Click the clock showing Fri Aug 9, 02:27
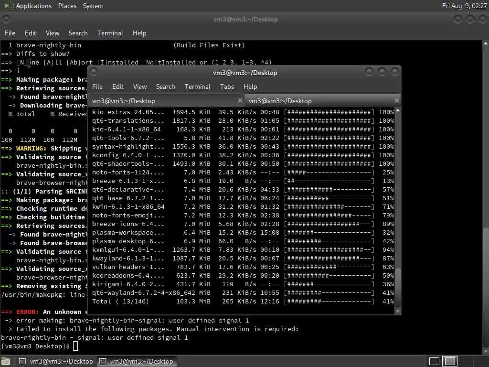The width and height of the screenshot is (489, 367). 464,6
